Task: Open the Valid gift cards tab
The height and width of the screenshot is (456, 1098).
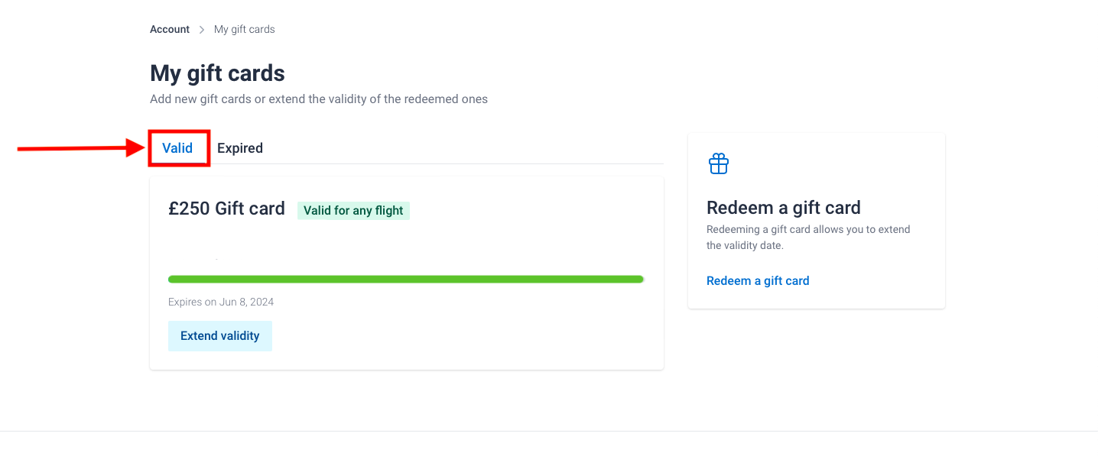Action: tap(177, 148)
